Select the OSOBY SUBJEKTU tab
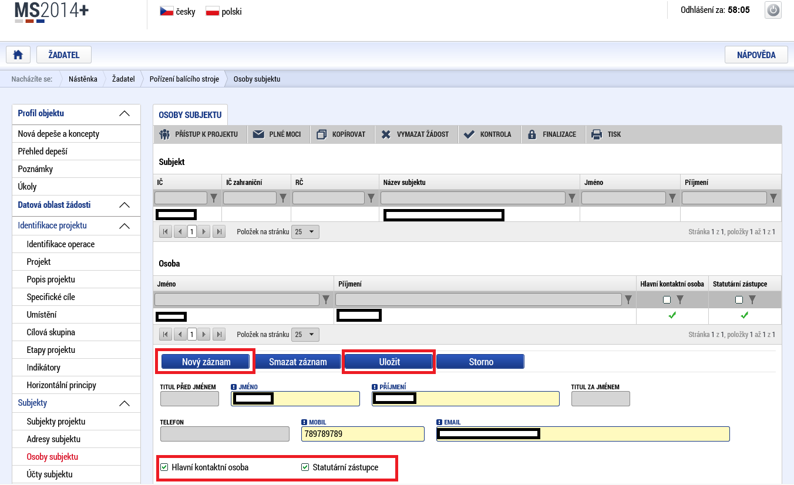794x485 pixels. coord(190,115)
